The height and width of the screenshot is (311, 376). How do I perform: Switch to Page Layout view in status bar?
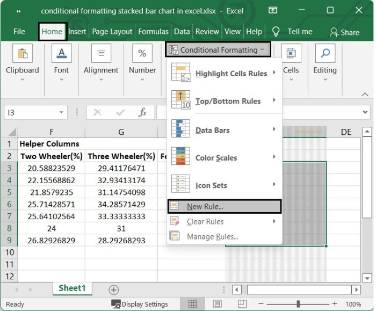coord(217,304)
